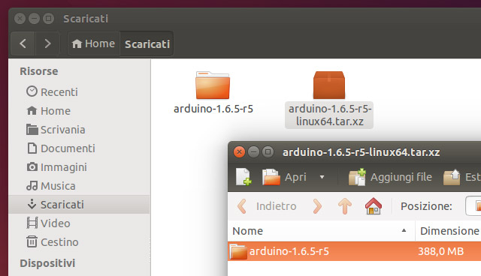The width and height of the screenshot is (481, 276).
Task: Close the Scaricati file manager window
Action: 20,19
